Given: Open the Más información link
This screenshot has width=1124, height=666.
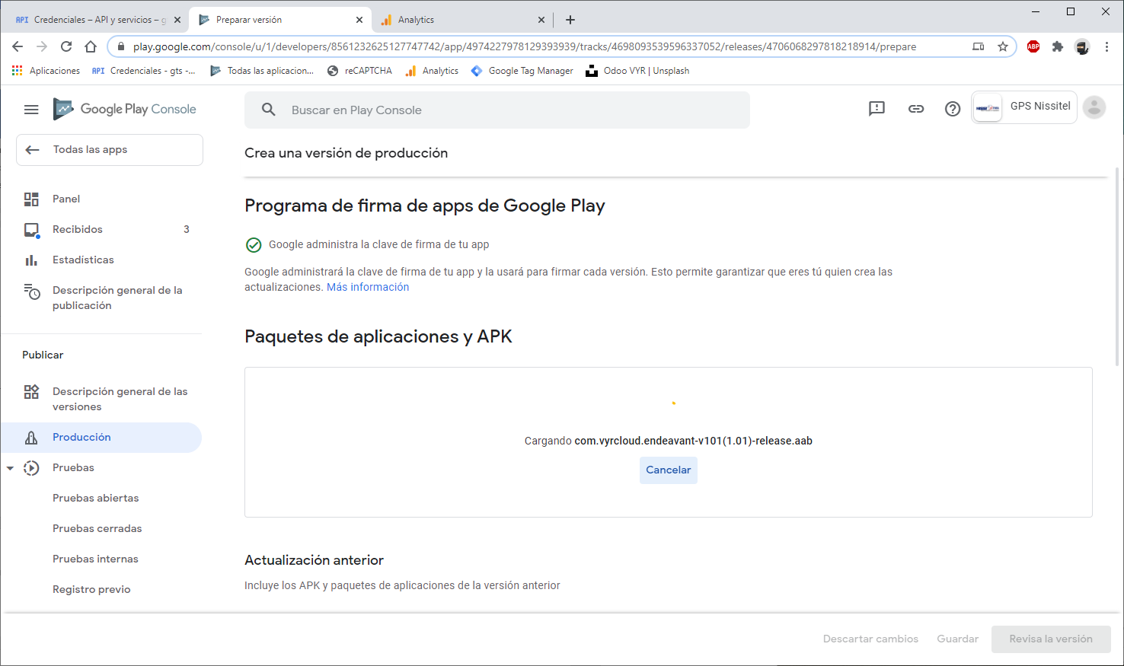Looking at the screenshot, I should 368,287.
